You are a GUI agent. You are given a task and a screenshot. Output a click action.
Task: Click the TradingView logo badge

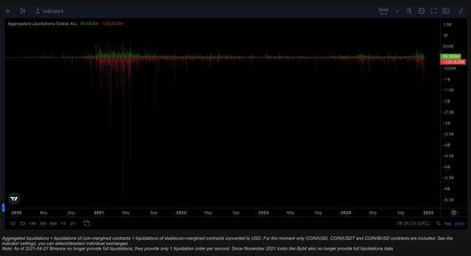[x=14, y=198]
